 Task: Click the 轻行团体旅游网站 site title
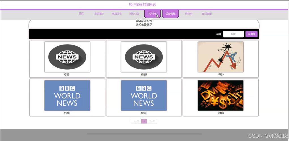(142, 5)
